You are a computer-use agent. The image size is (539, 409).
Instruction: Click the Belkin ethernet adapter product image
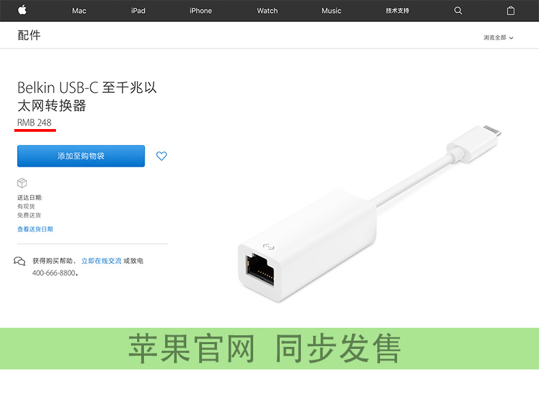pos(369,213)
